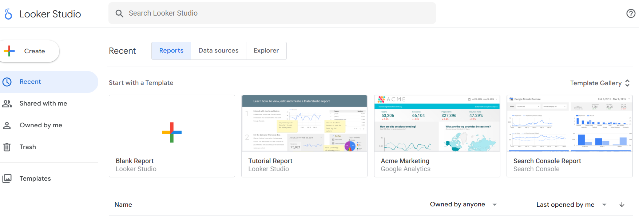The height and width of the screenshot is (218, 639).
Task: Focus the Search Looker Studio field
Action: [x=272, y=13]
